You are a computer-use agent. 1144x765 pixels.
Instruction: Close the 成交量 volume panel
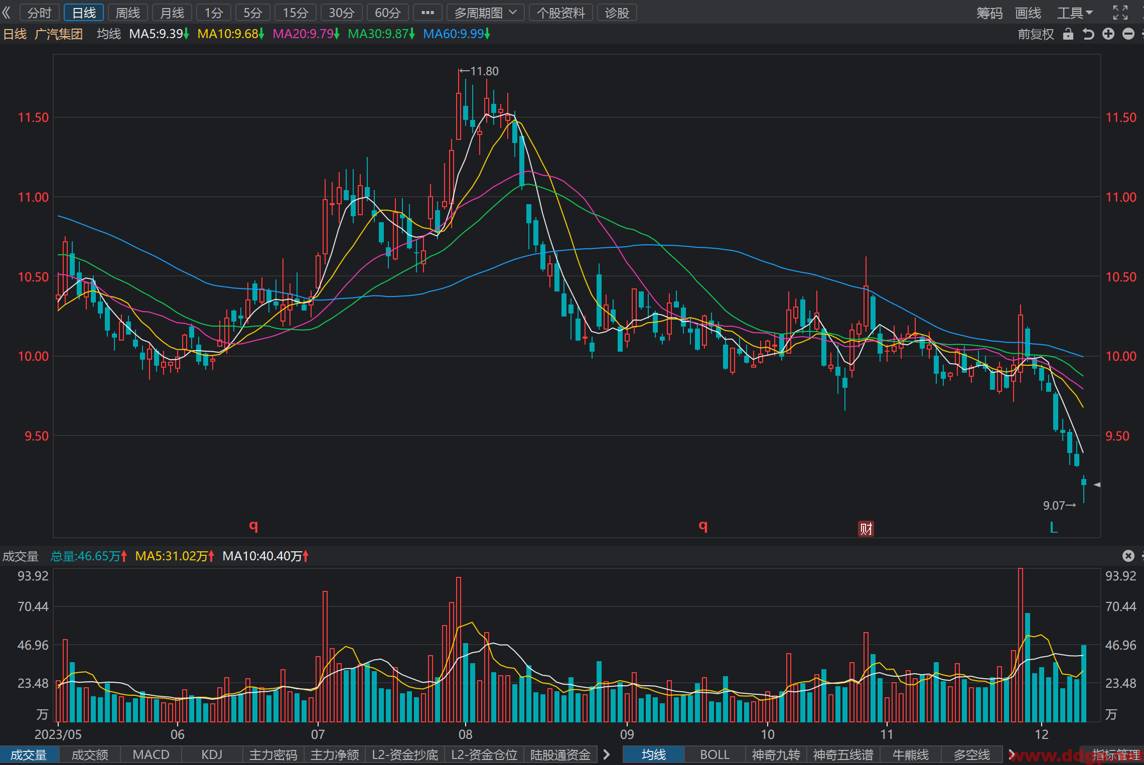1128,556
